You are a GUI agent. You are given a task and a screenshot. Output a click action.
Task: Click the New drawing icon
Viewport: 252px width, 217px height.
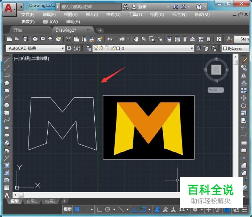[x=9, y=39]
